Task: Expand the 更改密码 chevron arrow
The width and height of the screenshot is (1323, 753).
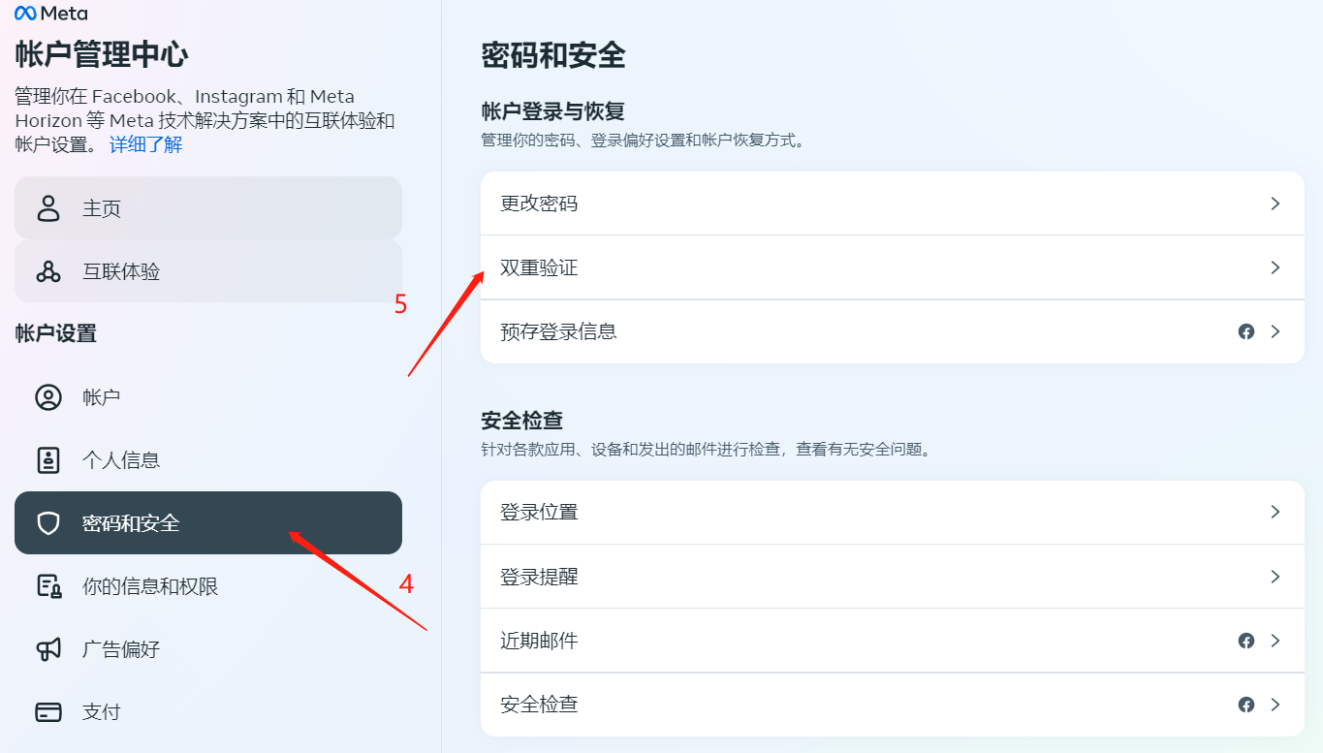Action: pos(1276,204)
